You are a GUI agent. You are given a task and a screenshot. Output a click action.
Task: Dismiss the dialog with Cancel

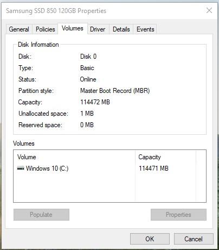[194, 239]
